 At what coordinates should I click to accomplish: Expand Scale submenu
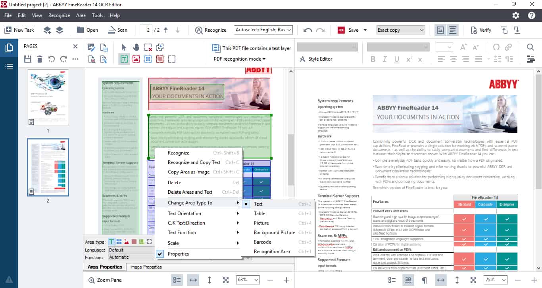199,243
